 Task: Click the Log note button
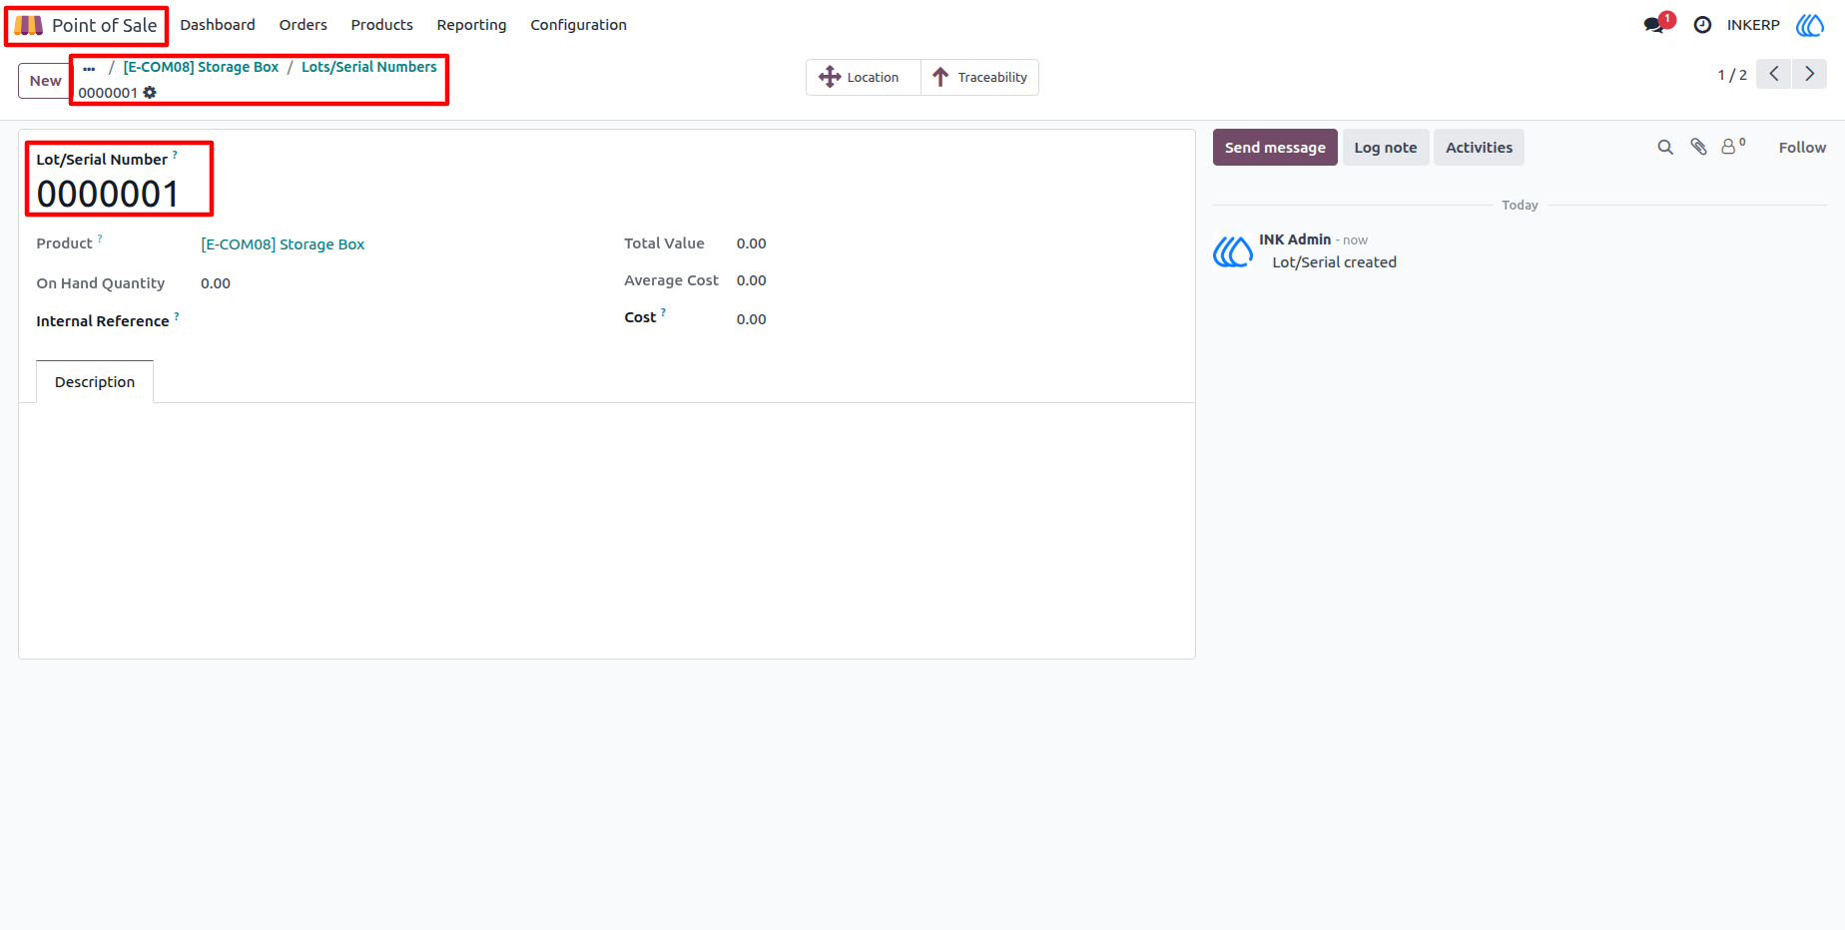(1386, 148)
